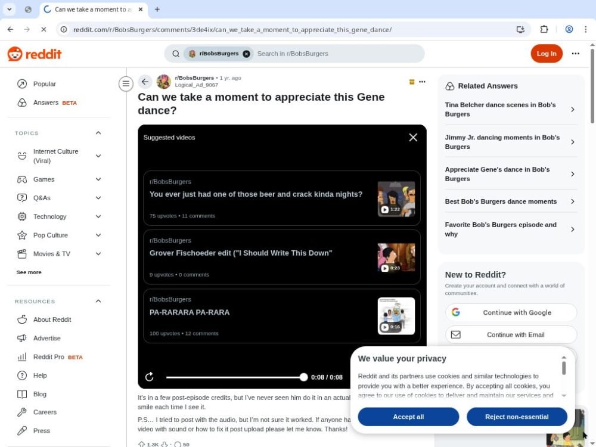The width and height of the screenshot is (596, 447).
Task: Expand the Games topic
Action: point(98,179)
